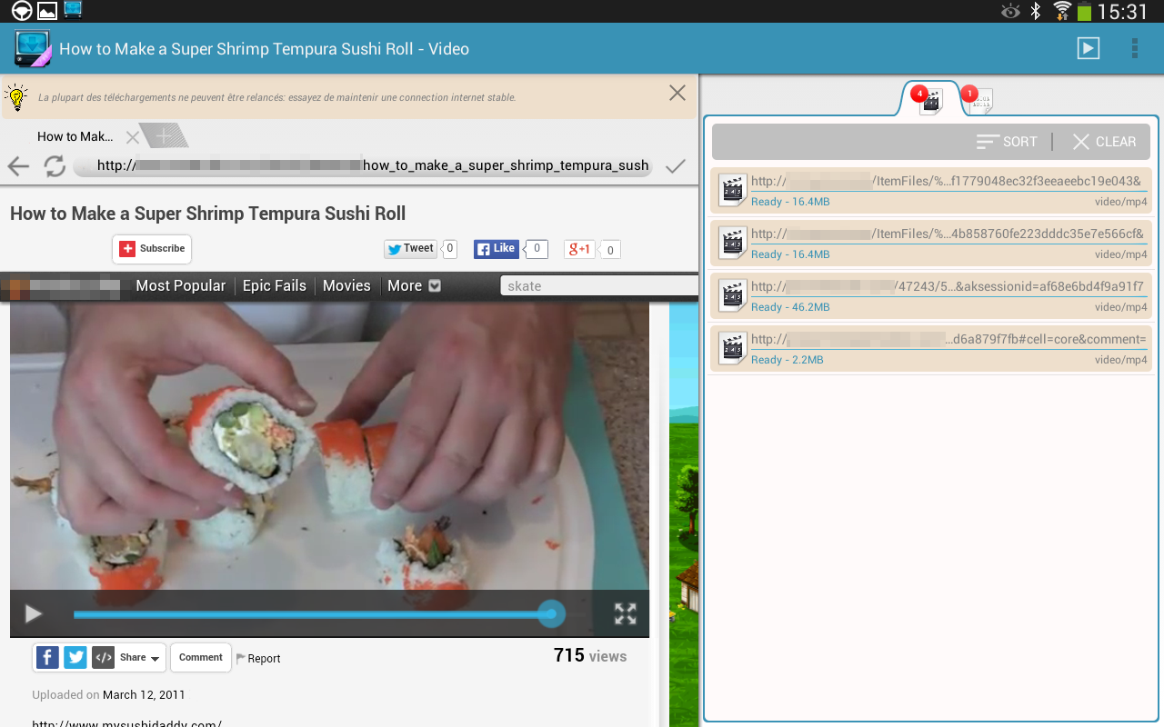The height and width of the screenshot is (727, 1164).
Task: Open a new browser tab
Action: tap(165, 136)
